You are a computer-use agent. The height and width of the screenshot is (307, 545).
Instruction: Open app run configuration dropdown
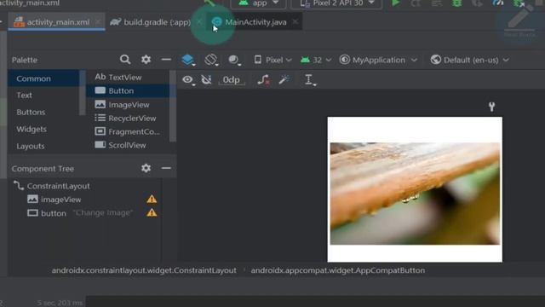pyautogui.click(x=258, y=3)
